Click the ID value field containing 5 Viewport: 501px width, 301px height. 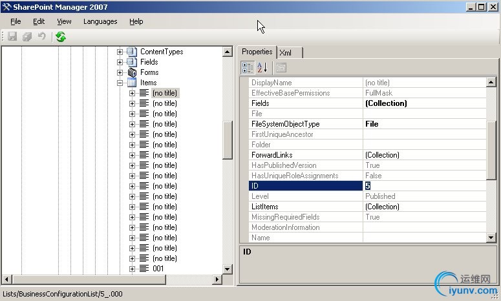click(x=425, y=186)
